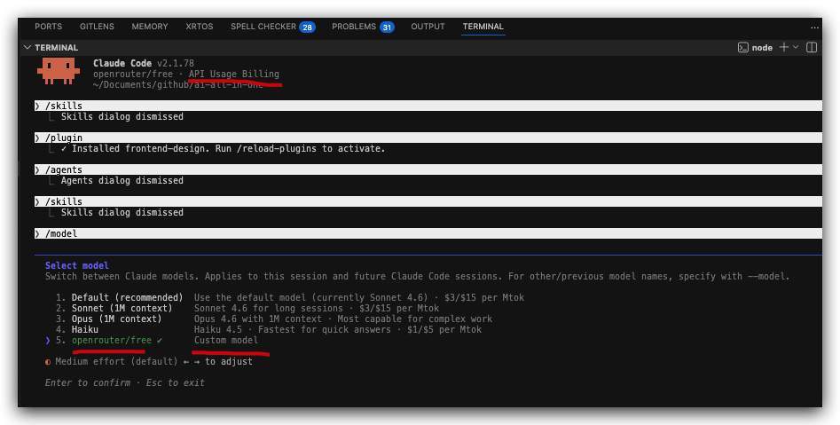Click the 'Custom model' description text
The height and width of the screenshot is (425, 840).
pyautogui.click(x=226, y=341)
